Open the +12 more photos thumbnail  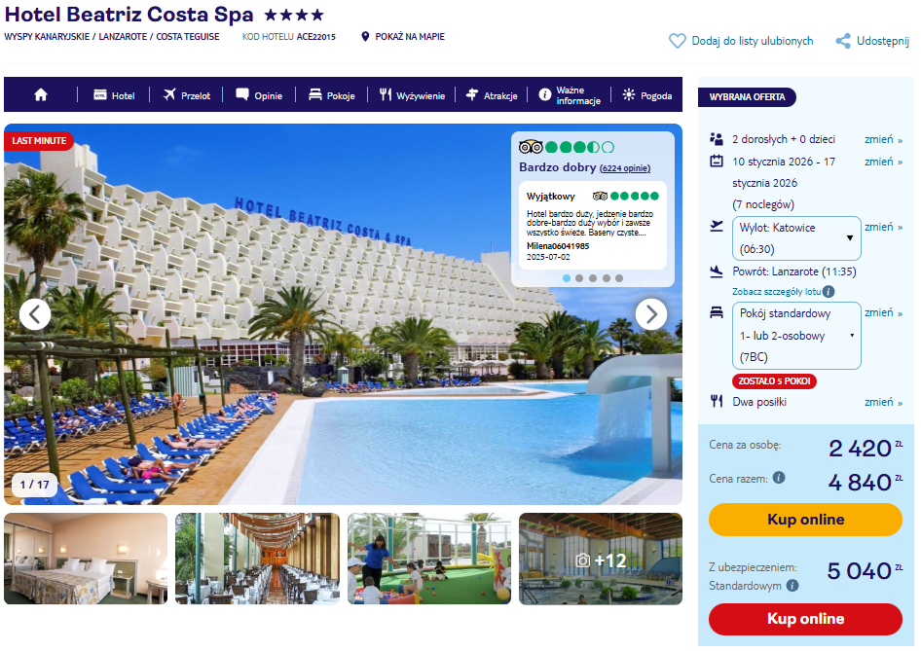pyautogui.click(x=601, y=559)
